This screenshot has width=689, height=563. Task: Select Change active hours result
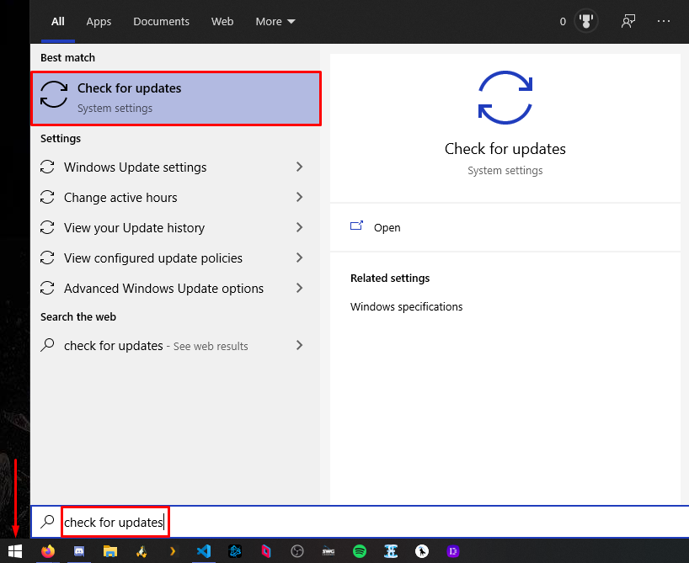175,197
